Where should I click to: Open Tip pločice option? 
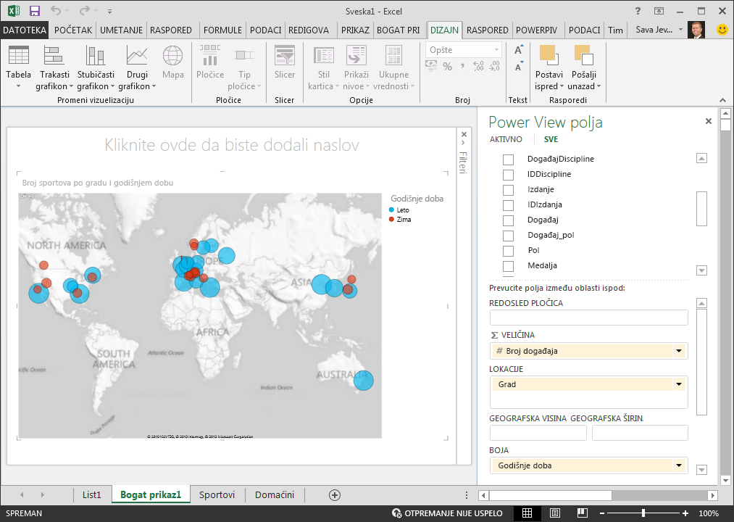[244, 67]
